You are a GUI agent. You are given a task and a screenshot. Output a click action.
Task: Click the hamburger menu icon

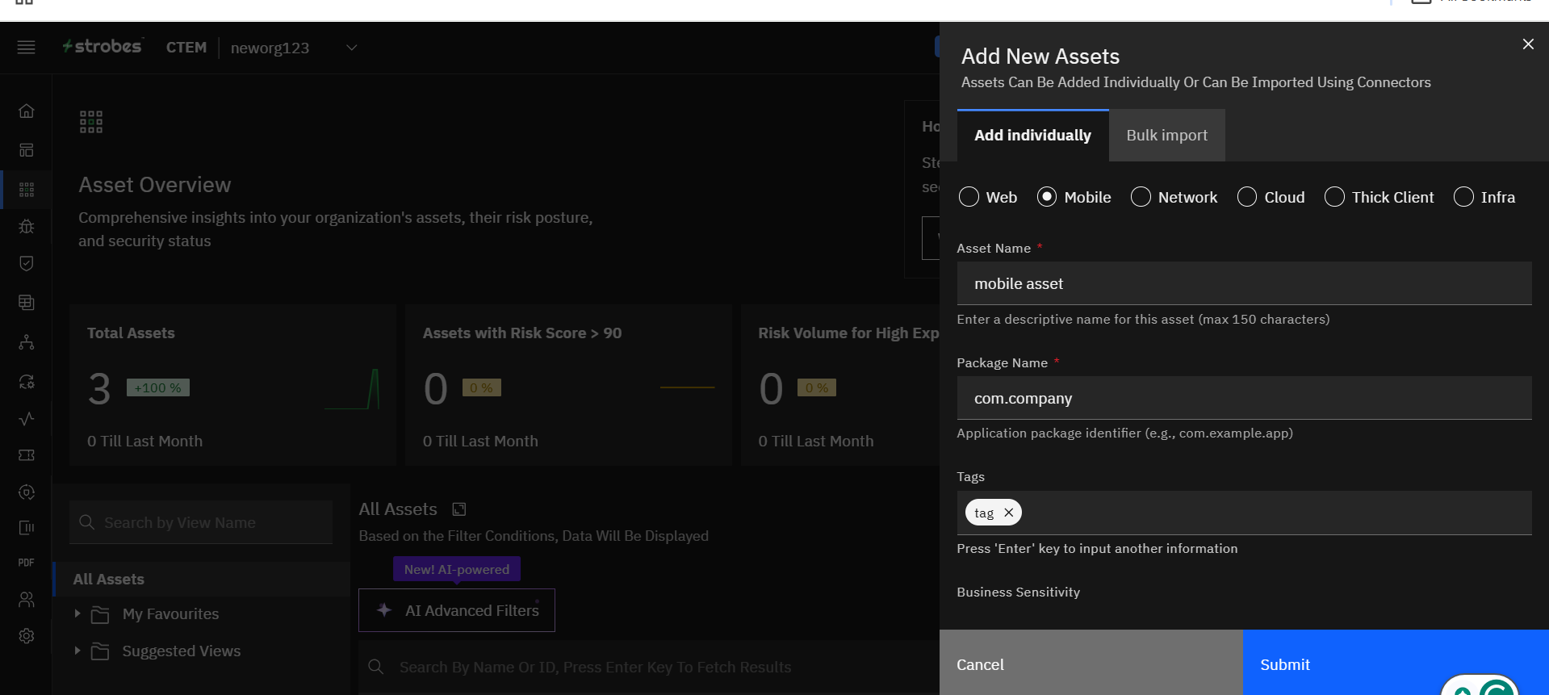[27, 48]
